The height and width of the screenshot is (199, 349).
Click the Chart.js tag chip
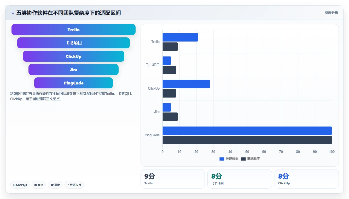20,185
